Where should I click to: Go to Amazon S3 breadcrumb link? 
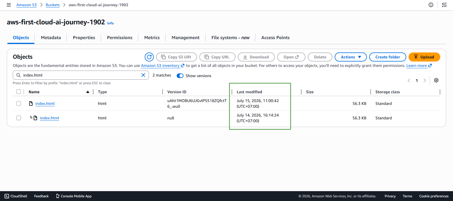27,5
